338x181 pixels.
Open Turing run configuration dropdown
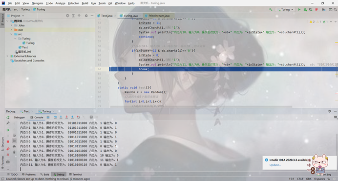tap(285, 9)
